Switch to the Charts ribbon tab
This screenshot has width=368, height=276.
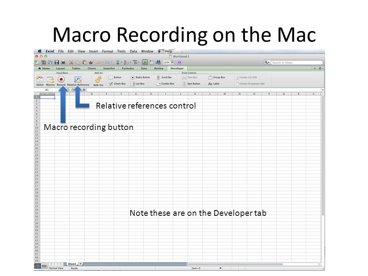pyautogui.click(x=92, y=68)
